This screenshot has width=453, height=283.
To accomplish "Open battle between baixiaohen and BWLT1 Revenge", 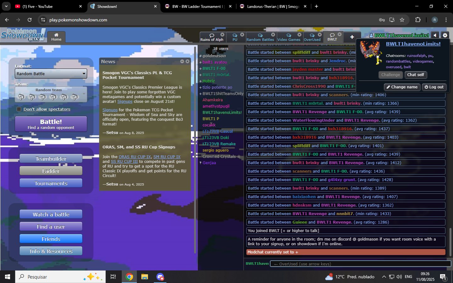I will [x=346, y=197].
